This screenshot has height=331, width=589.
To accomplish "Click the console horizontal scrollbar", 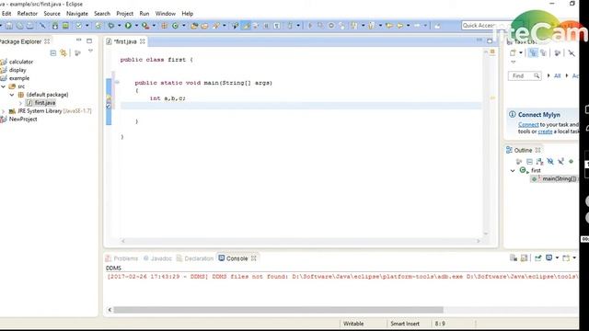I will click(x=278, y=310).
